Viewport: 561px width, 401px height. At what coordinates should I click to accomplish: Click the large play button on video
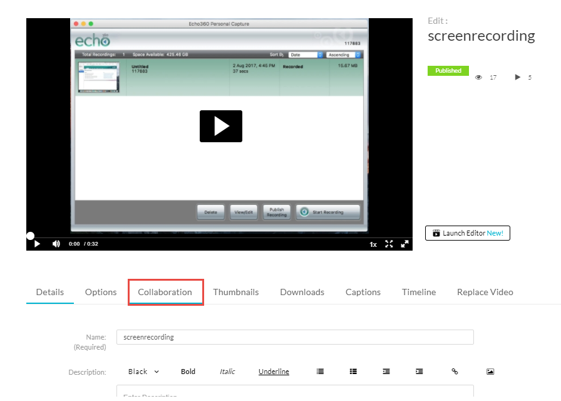tap(220, 126)
